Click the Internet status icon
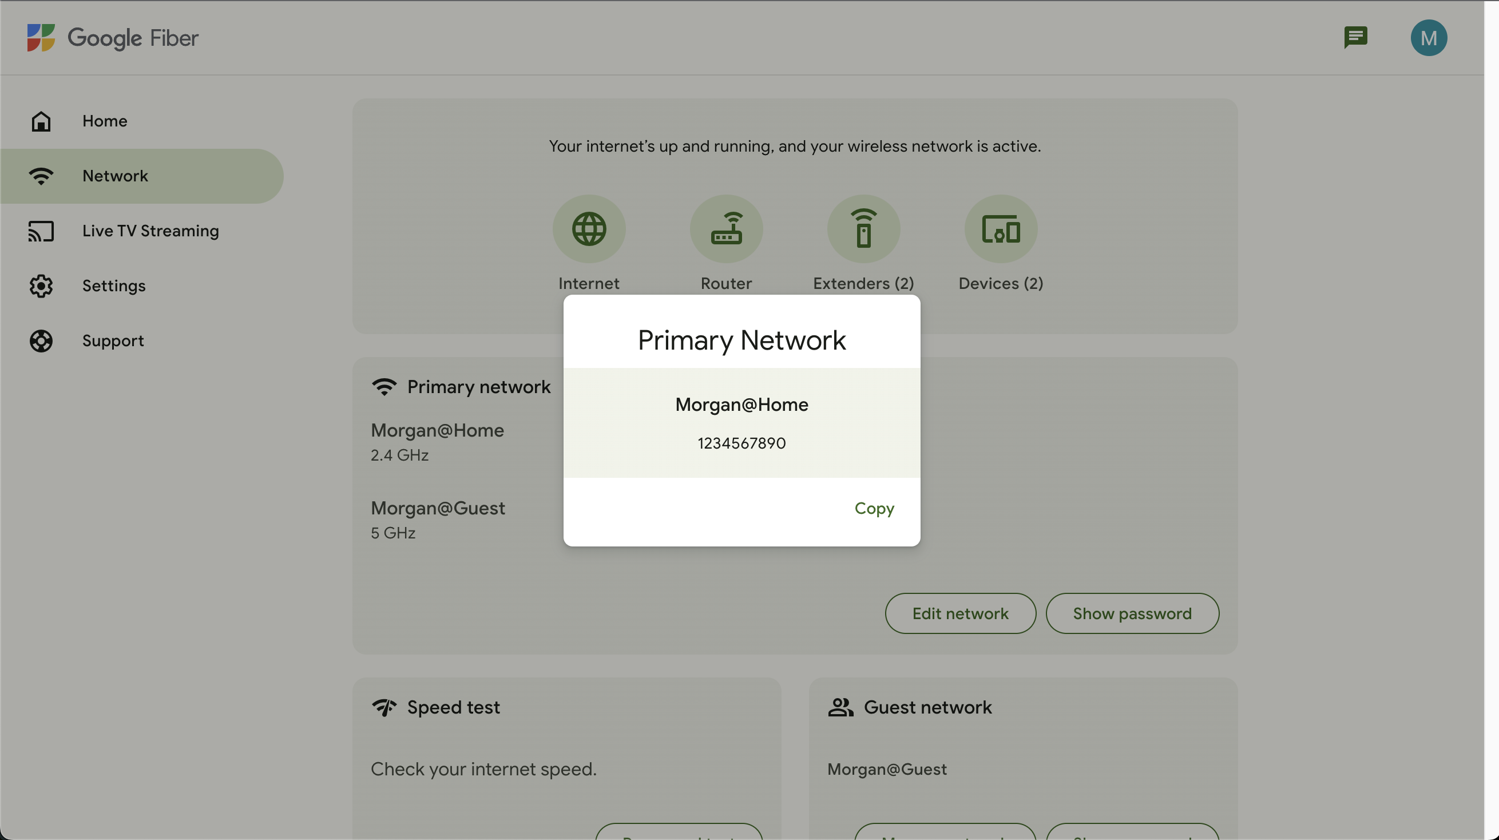This screenshot has height=840, width=1499. [x=589, y=228]
